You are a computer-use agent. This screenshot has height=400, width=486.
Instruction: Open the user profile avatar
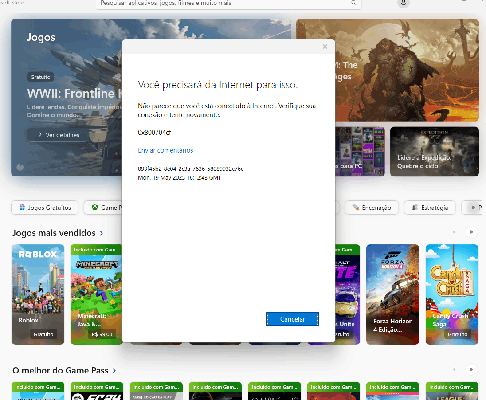404,3
